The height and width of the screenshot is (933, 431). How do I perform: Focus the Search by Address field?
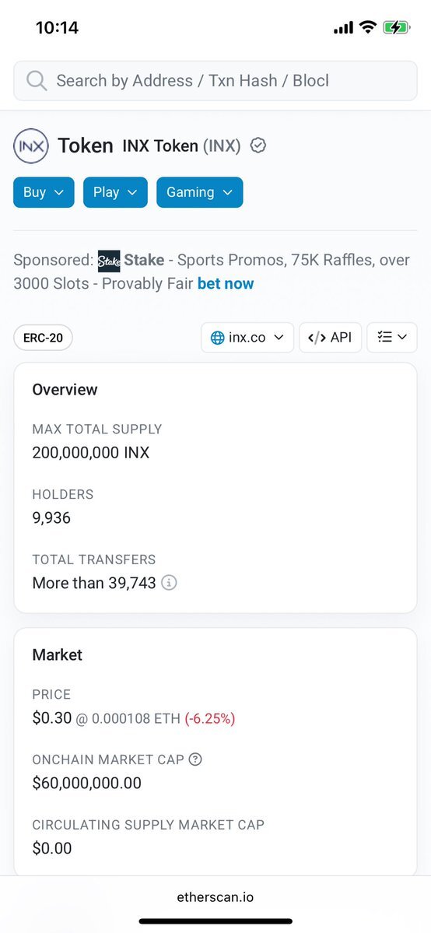[x=215, y=81]
